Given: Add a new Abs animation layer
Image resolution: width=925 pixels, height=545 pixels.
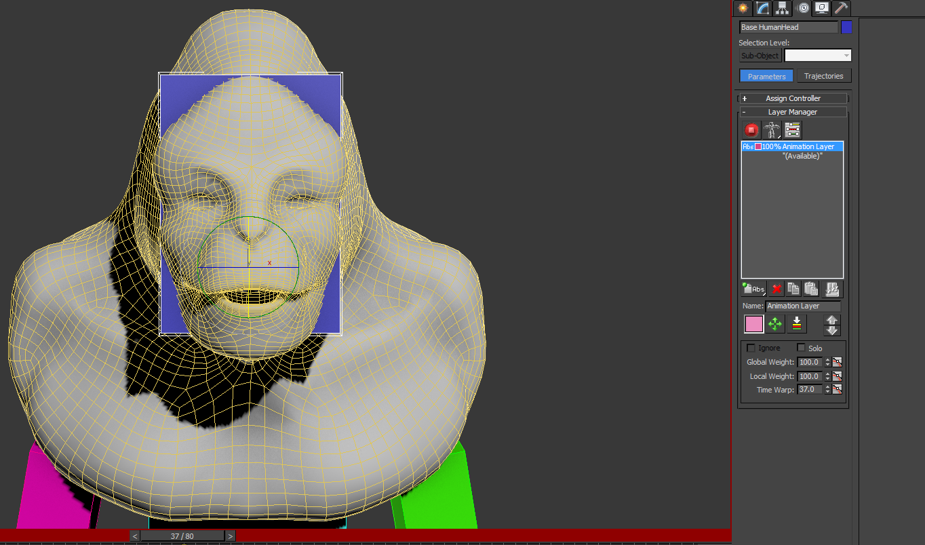Looking at the screenshot, I should (x=754, y=289).
